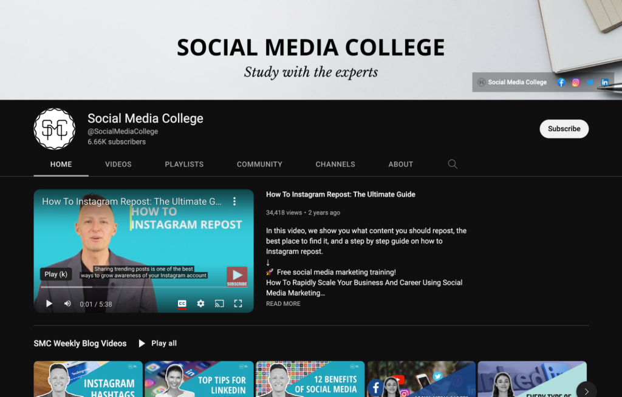Image resolution: width=622 pixels, height=397 pixels.
Task: Open the Instagram link in the banner
Action: tap(576, 83)
